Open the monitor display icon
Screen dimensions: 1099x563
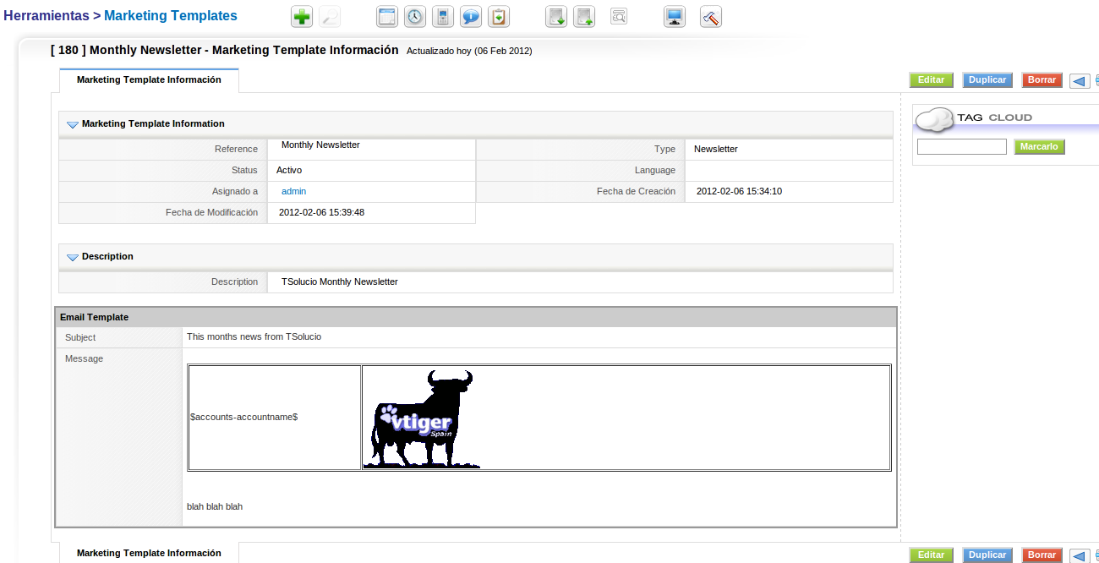(675, 17)
